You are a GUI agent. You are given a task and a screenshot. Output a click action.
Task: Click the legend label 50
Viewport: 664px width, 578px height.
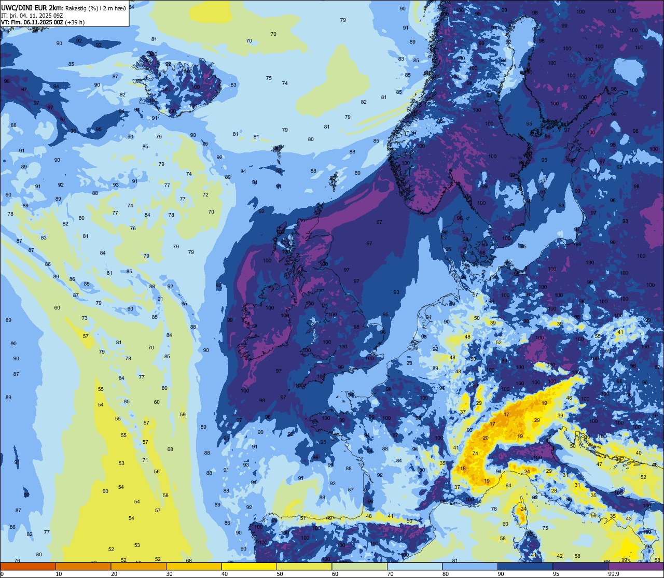tap(280, 574)
